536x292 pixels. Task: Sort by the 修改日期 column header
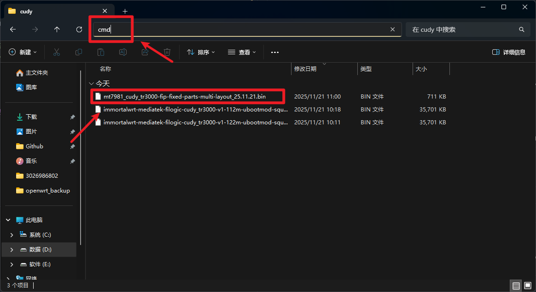305,69
